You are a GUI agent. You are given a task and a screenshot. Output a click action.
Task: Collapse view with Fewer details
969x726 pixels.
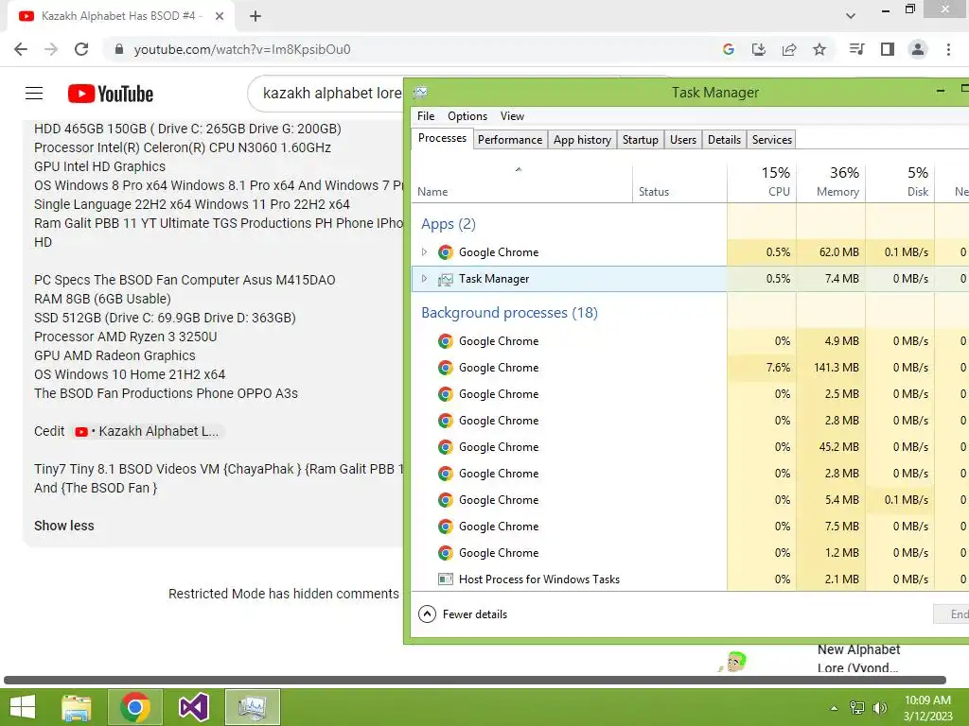(463, 614)
